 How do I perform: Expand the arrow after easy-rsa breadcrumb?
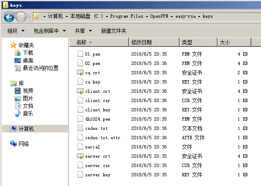coord(199,16)
